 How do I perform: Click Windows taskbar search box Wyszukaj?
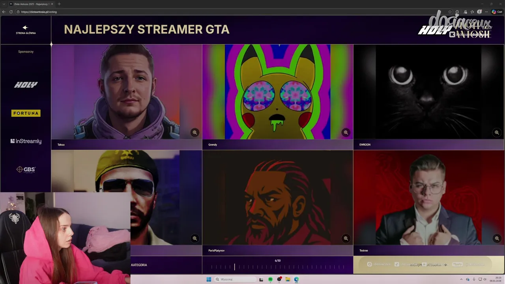(236, 279)
